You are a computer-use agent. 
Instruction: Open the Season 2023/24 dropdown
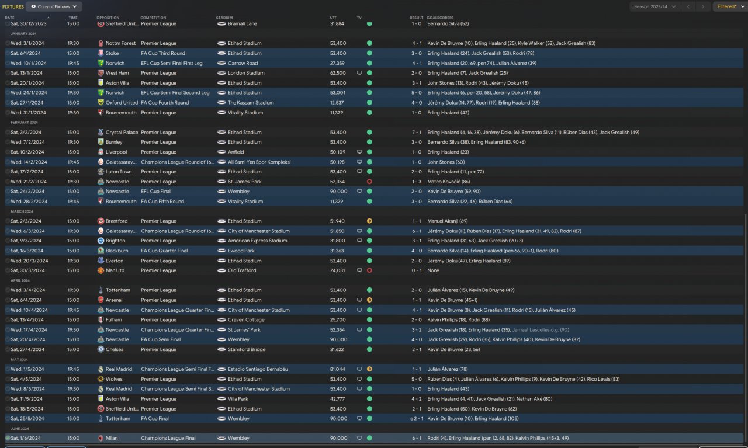(x=654, y=6)
